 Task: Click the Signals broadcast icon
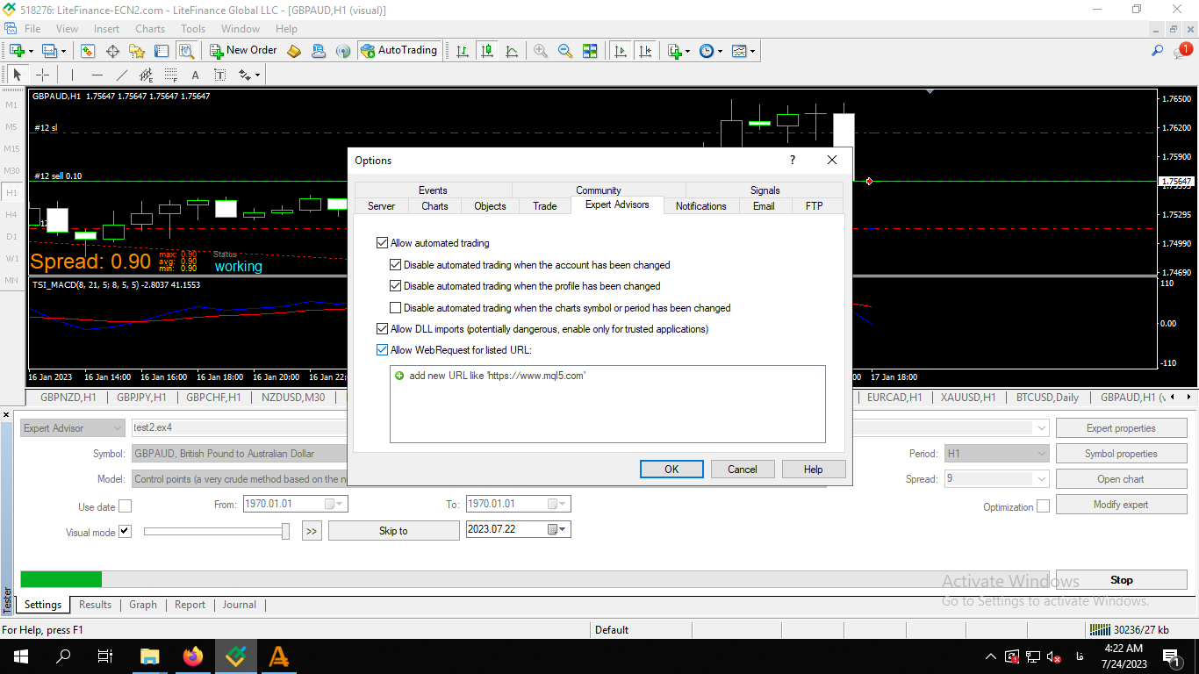click(x=343, y=51)
